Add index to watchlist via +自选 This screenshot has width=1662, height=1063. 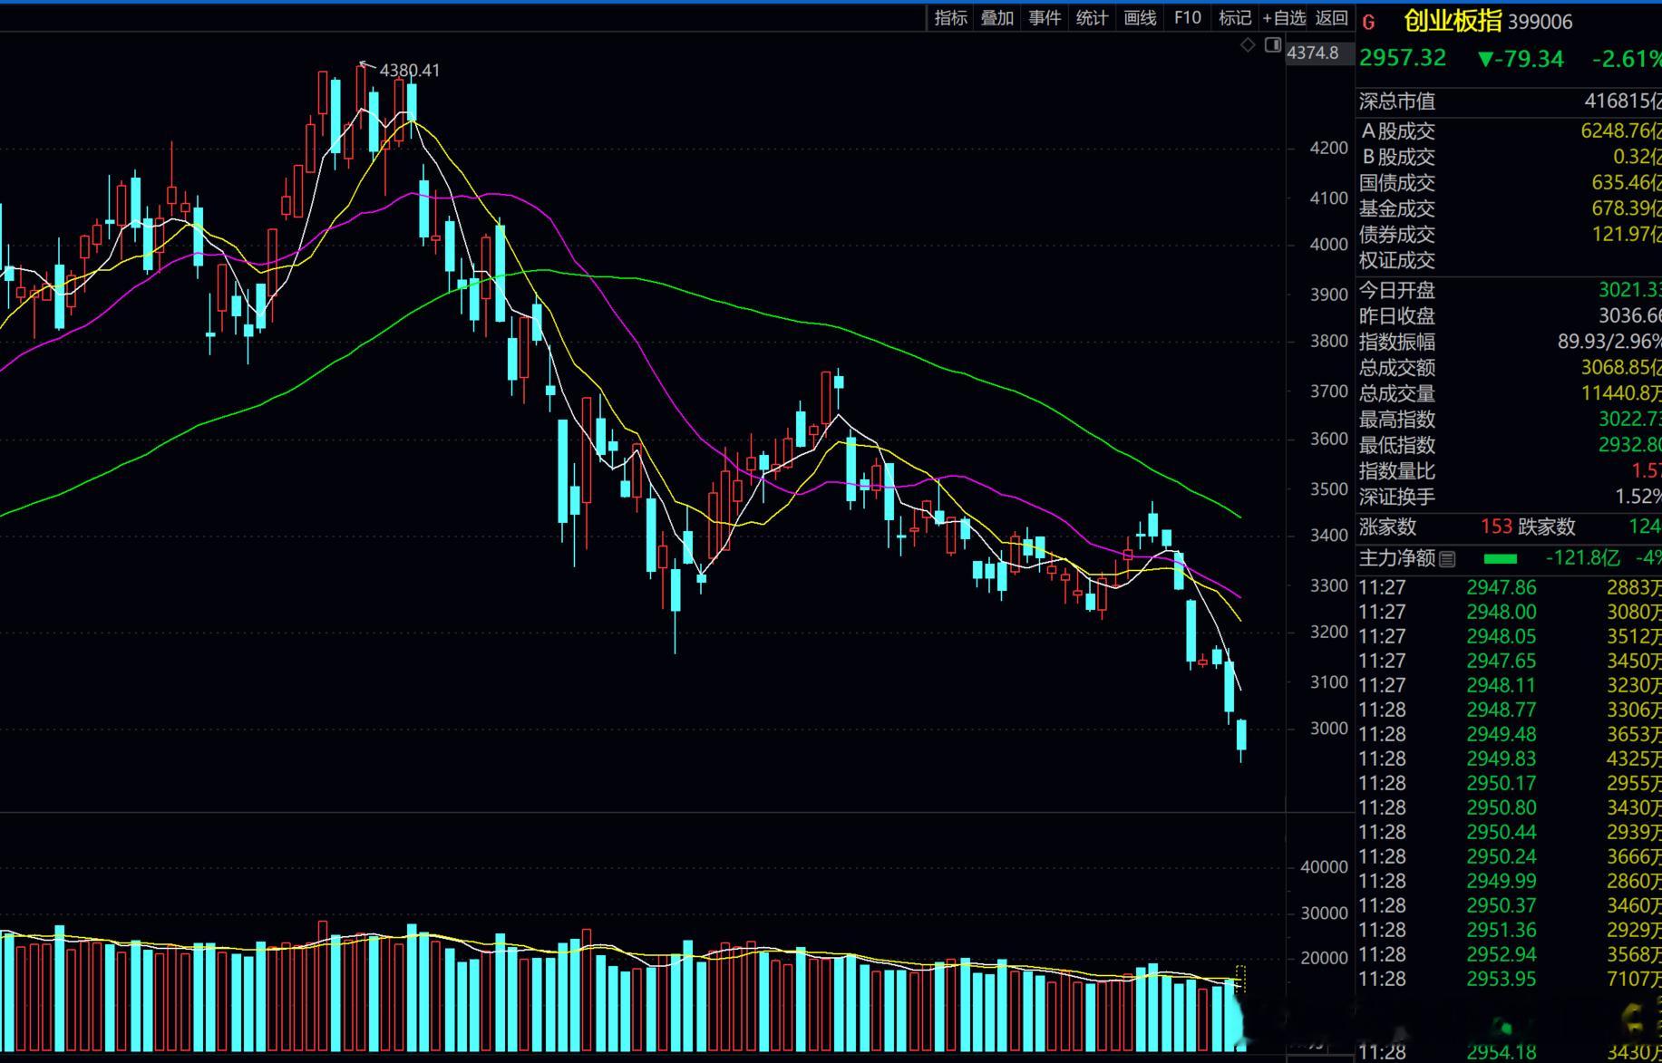tap(1284, 17)
